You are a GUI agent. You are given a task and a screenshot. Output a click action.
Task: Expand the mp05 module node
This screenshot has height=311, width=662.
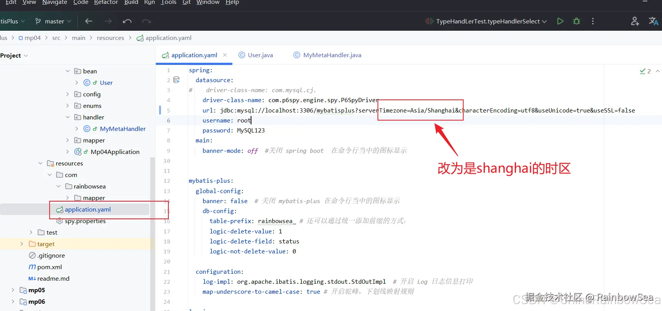pyautogui.click(x=13, y=290)
